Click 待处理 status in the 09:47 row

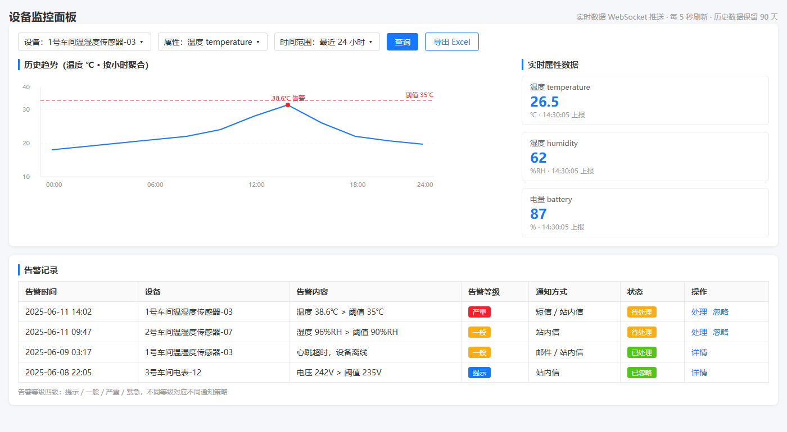[x=642, y=332]
